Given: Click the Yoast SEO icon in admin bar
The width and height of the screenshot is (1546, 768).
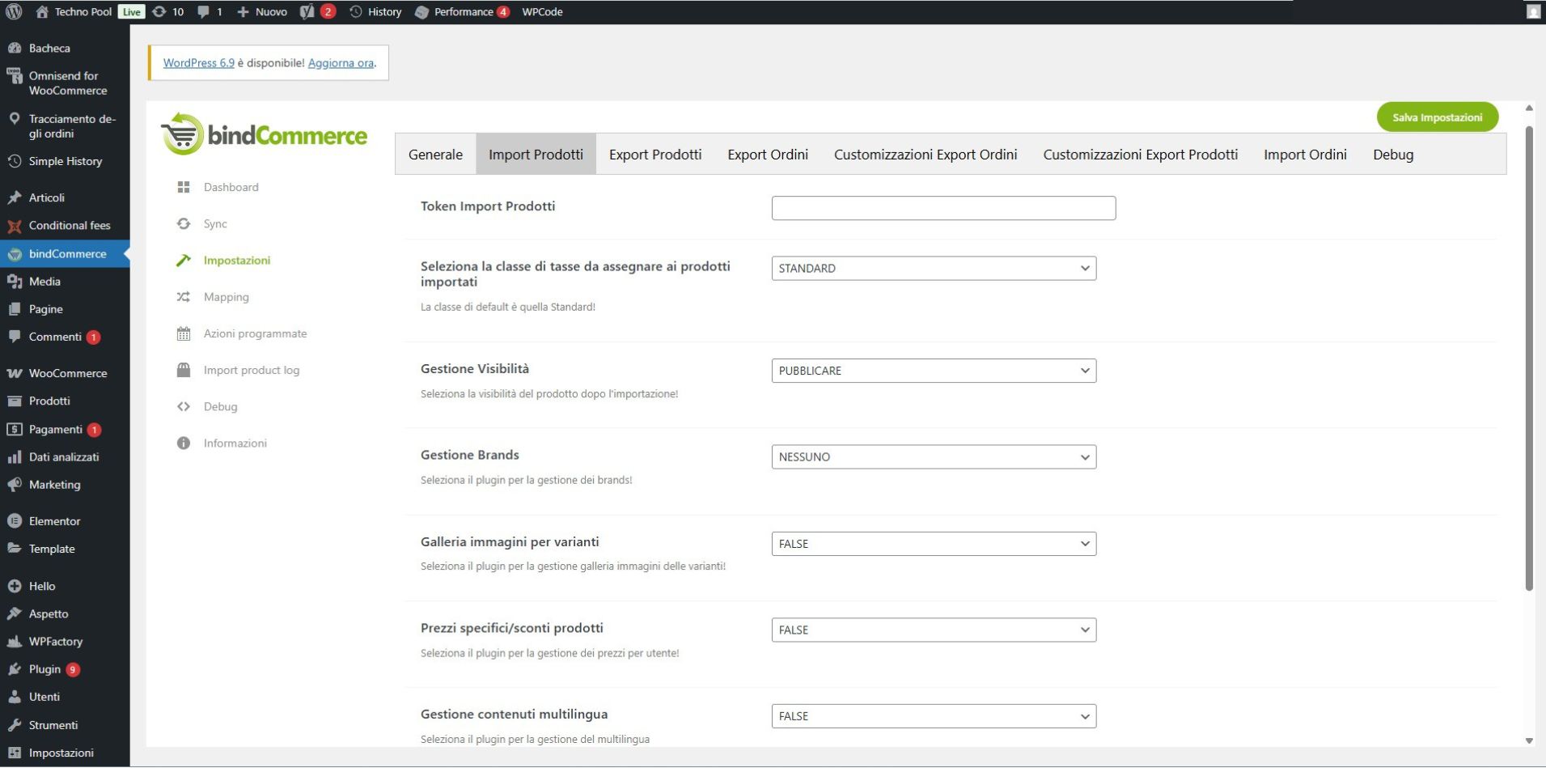Looking at the screenshot, I should click(x=307, y=11).
